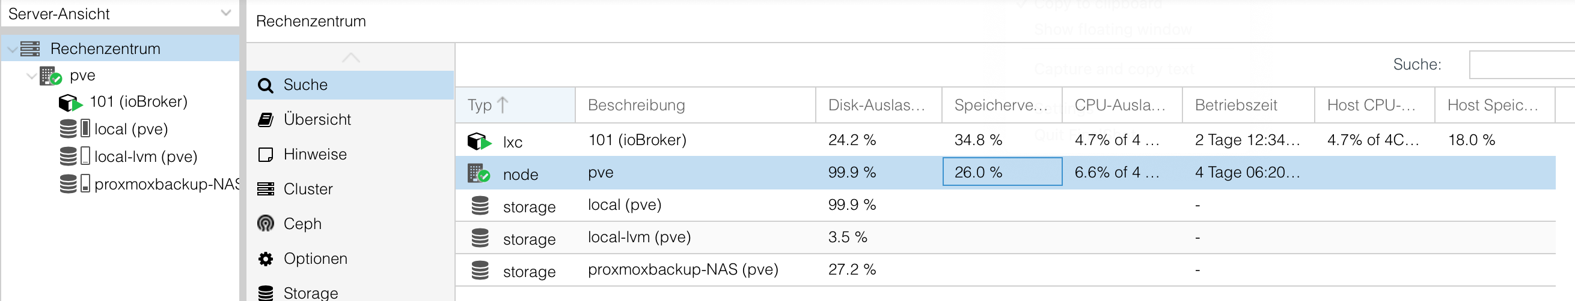Select the proxmoxbackup-NAS storage table row
Image resolution: width=1575 pixels, height=301 pixels.
682,270
